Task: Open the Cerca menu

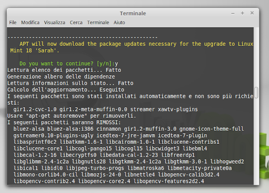Action: click(x=76, y=22)
